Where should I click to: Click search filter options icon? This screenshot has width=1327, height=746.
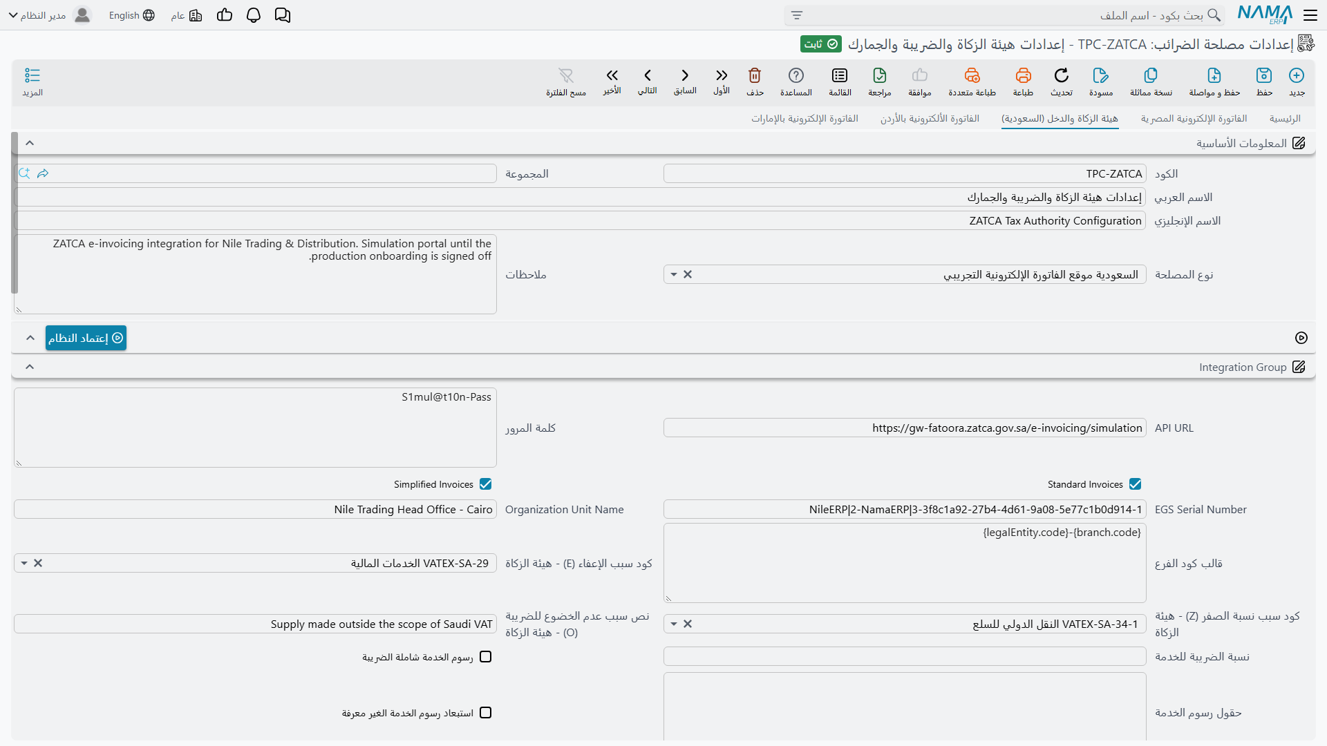coord(797,15)
